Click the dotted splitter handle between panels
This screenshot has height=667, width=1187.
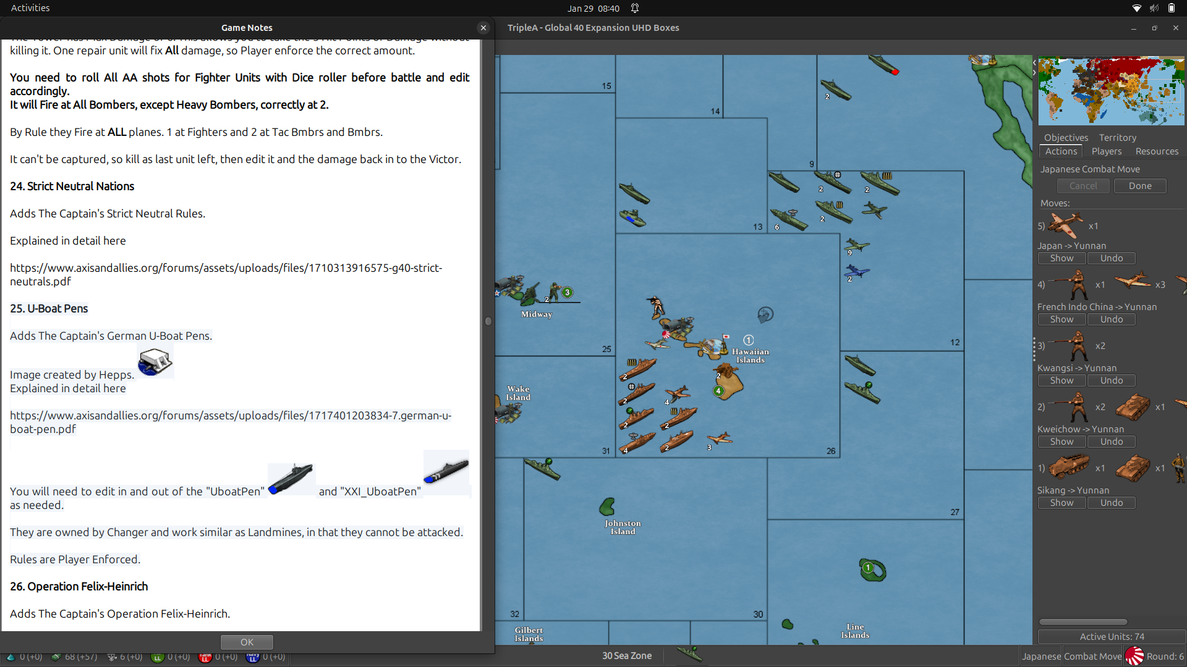(x=1034, y=348)
